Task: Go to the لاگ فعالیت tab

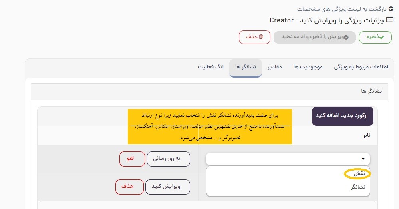Action: coord(210,67)
